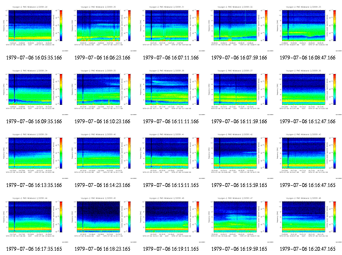Viewport: 342px width, 255px height.
Task: Open the 16:14:23.166 spectrogram thumbnail
Action: coord(103,156)
